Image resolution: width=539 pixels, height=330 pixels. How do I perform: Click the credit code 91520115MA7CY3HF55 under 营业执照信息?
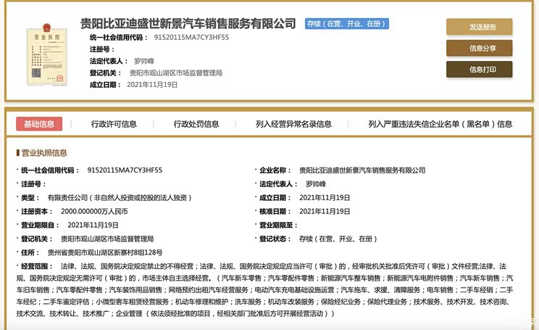(x=125, y=170)
